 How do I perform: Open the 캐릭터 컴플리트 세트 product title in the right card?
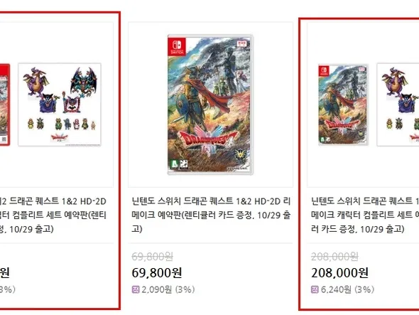365,215
